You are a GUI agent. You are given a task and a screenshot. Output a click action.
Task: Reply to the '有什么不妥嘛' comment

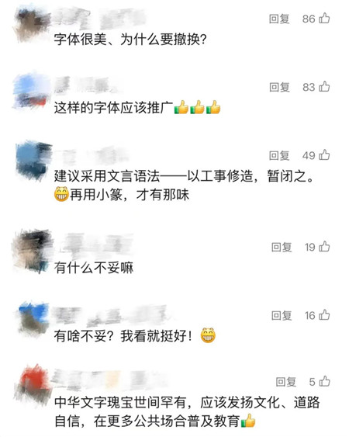(x=282, y=247)
